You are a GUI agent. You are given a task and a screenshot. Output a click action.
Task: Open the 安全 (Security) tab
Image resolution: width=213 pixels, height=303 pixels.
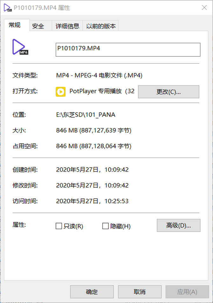click(x=38, y=26)
